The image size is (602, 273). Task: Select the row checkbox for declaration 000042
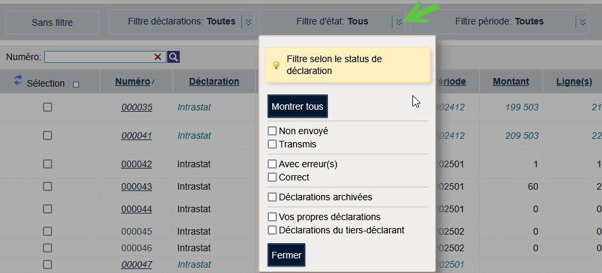[x=47, y=165]
